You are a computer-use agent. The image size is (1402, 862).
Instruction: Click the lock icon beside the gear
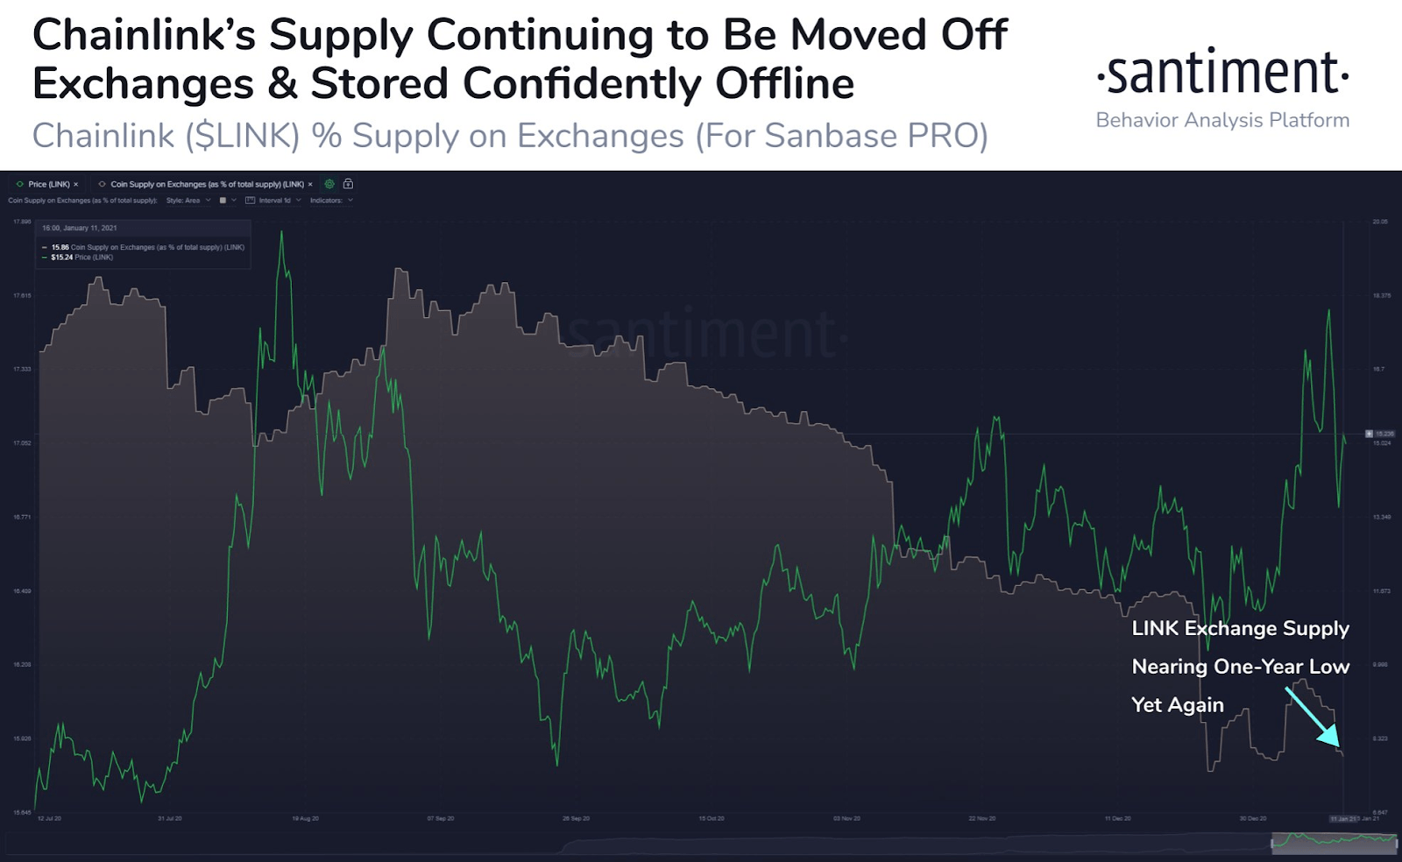[348, 184]
